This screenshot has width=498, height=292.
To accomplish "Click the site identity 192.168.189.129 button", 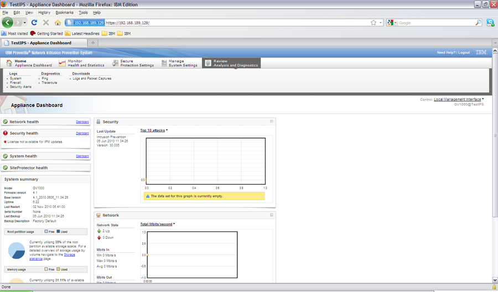I will coord(85,23).
